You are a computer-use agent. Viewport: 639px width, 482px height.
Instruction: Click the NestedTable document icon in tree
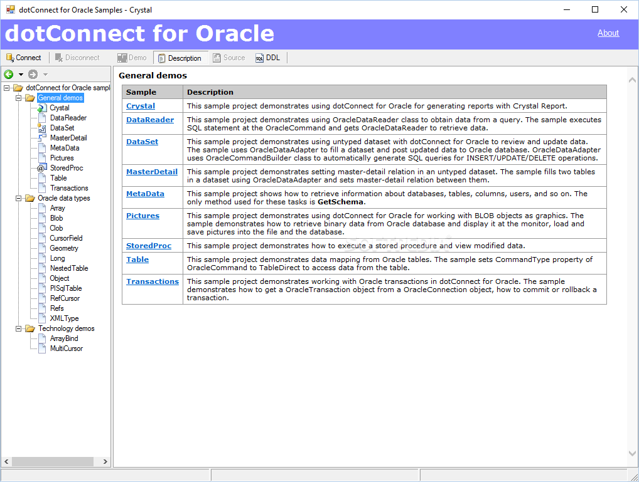[x=42, y=268]
